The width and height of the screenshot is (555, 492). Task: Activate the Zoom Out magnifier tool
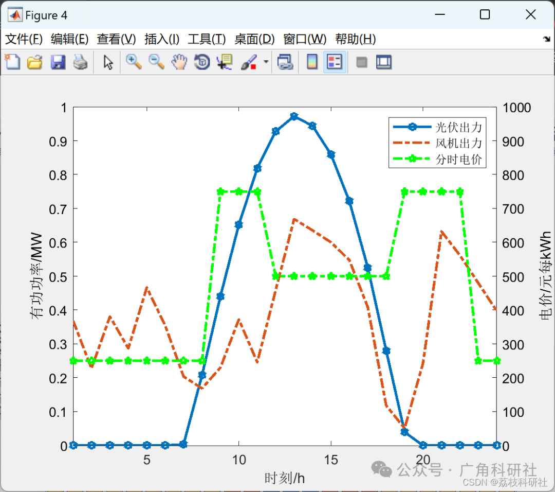click(156, 62)
